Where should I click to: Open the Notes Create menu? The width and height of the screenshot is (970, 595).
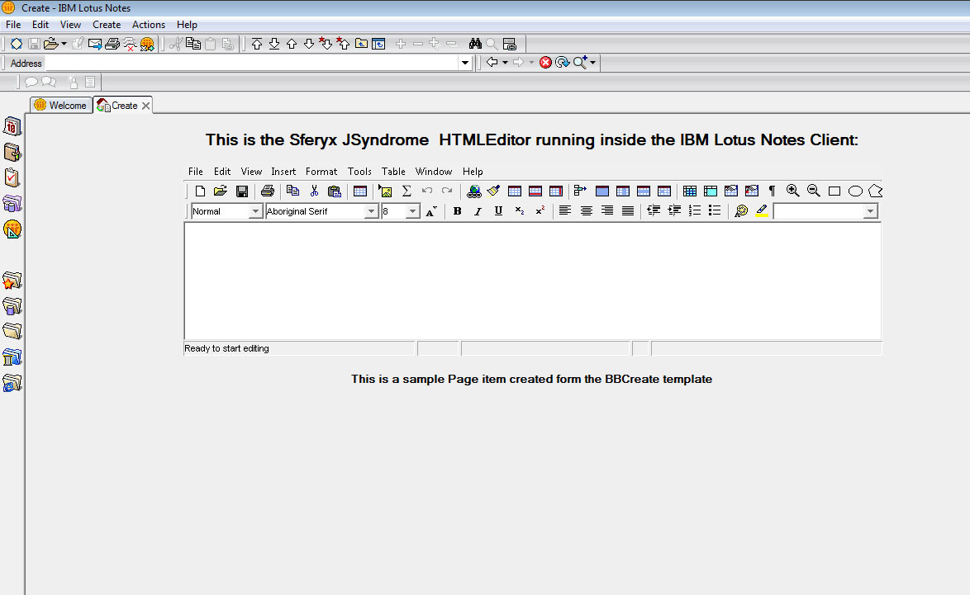(107, 25)
